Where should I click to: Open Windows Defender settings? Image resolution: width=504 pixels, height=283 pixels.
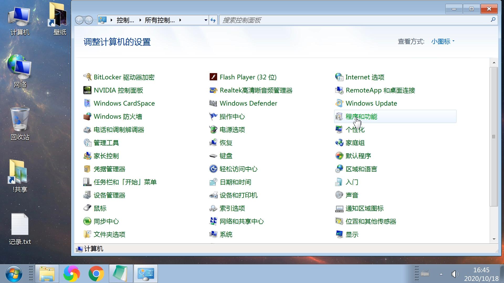(248, 103)
